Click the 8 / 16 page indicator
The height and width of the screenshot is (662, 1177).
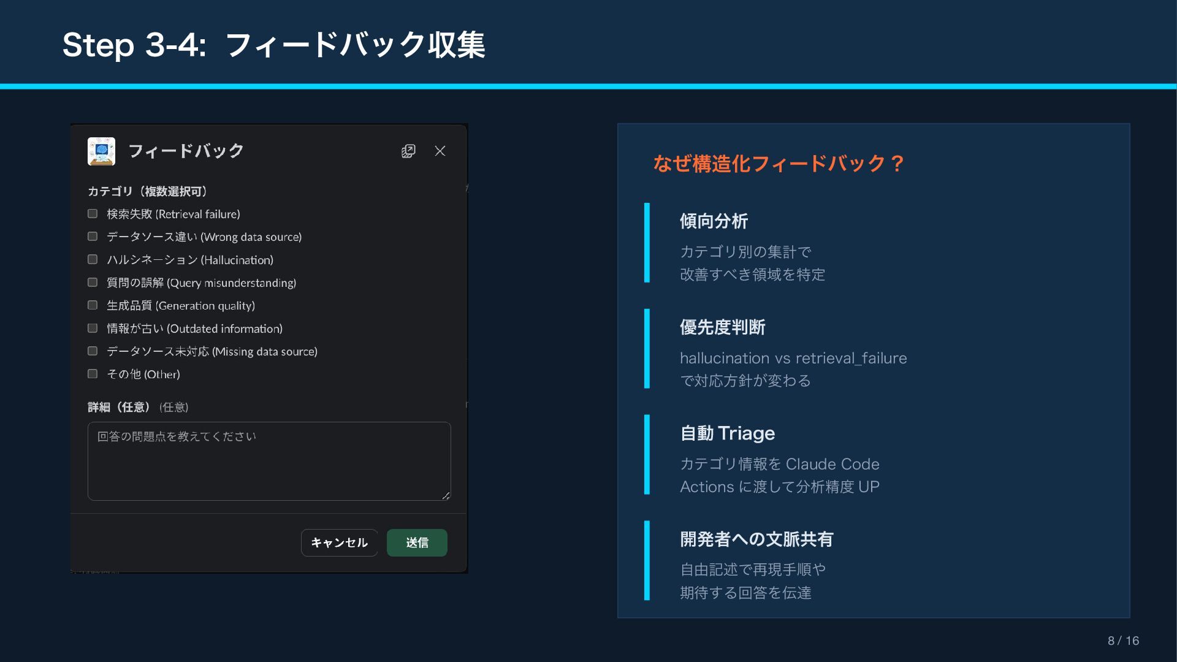(x=1123, y=641)
